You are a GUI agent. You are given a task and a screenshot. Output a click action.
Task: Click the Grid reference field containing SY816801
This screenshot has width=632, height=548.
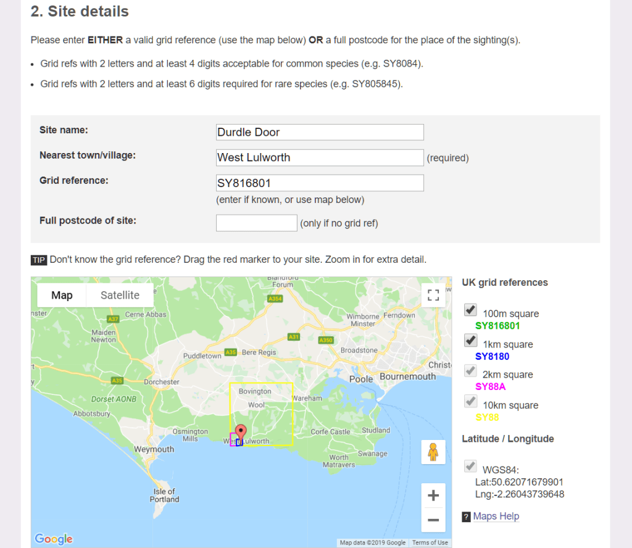pos(320,183)
